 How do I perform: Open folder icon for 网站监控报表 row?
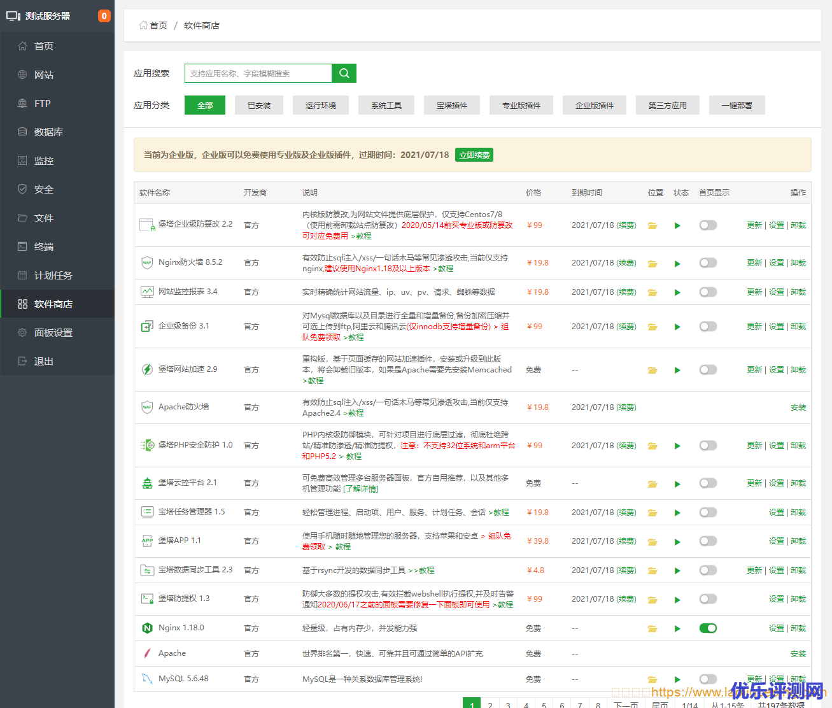[x=652, y=292]
